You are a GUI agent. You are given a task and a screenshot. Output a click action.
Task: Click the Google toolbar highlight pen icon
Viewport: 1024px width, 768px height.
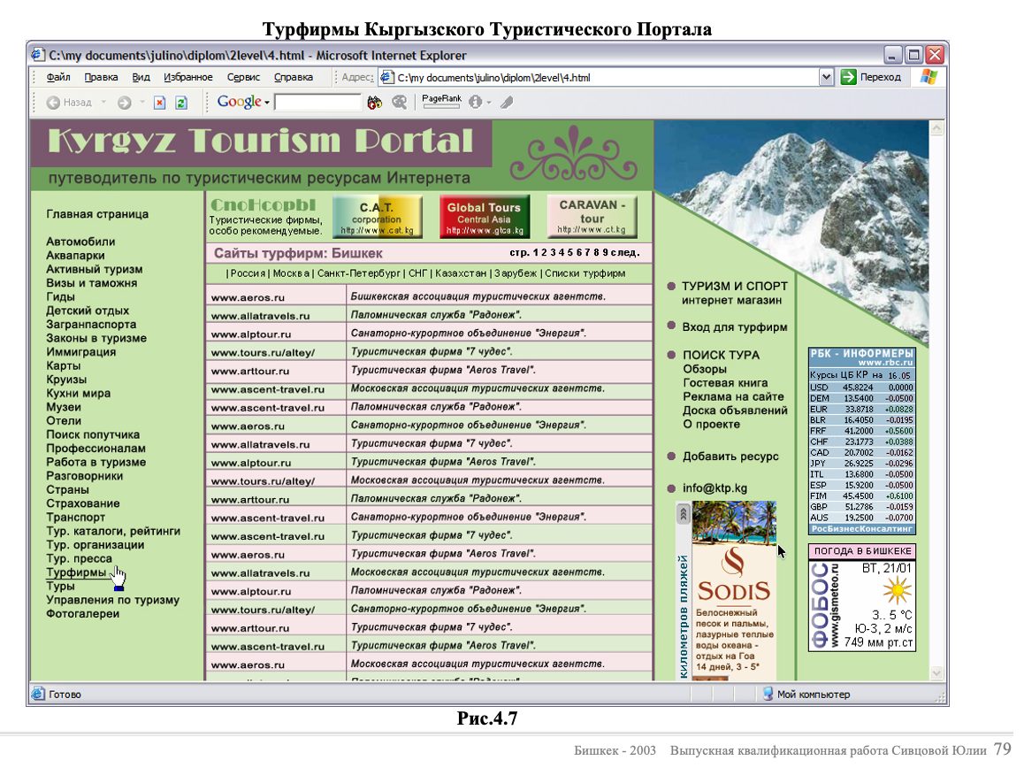point(507,102)
